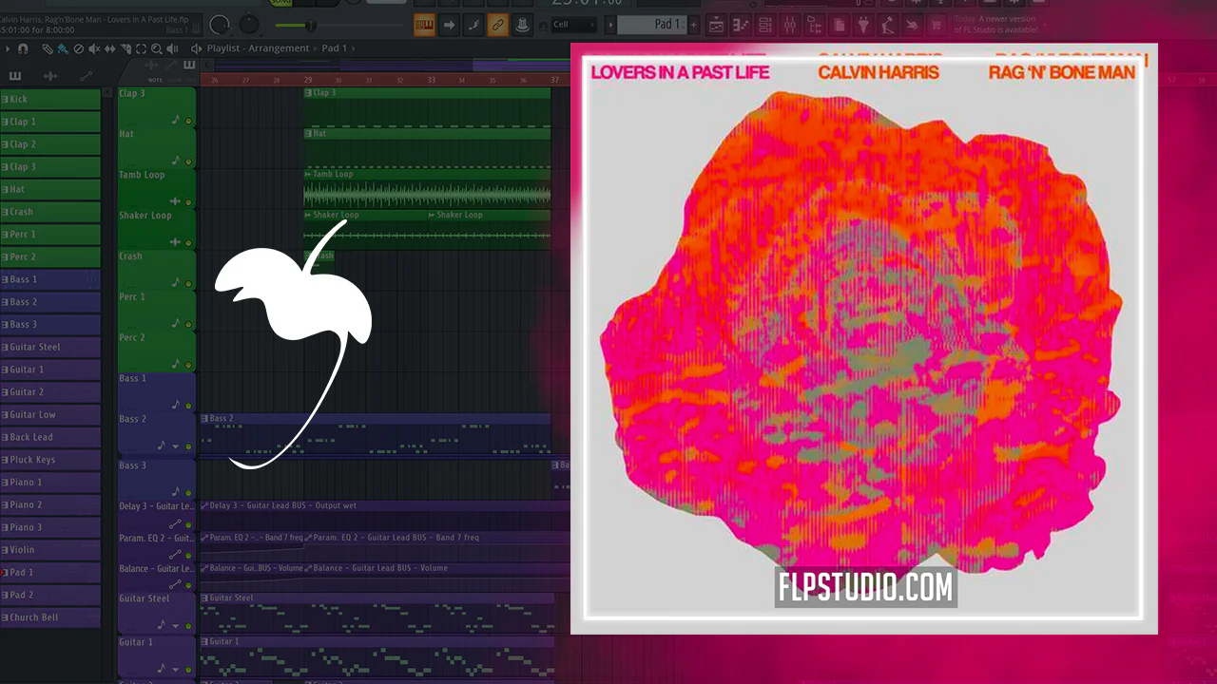Toggle the multilink to controllers chain icon

coord(498,25)
